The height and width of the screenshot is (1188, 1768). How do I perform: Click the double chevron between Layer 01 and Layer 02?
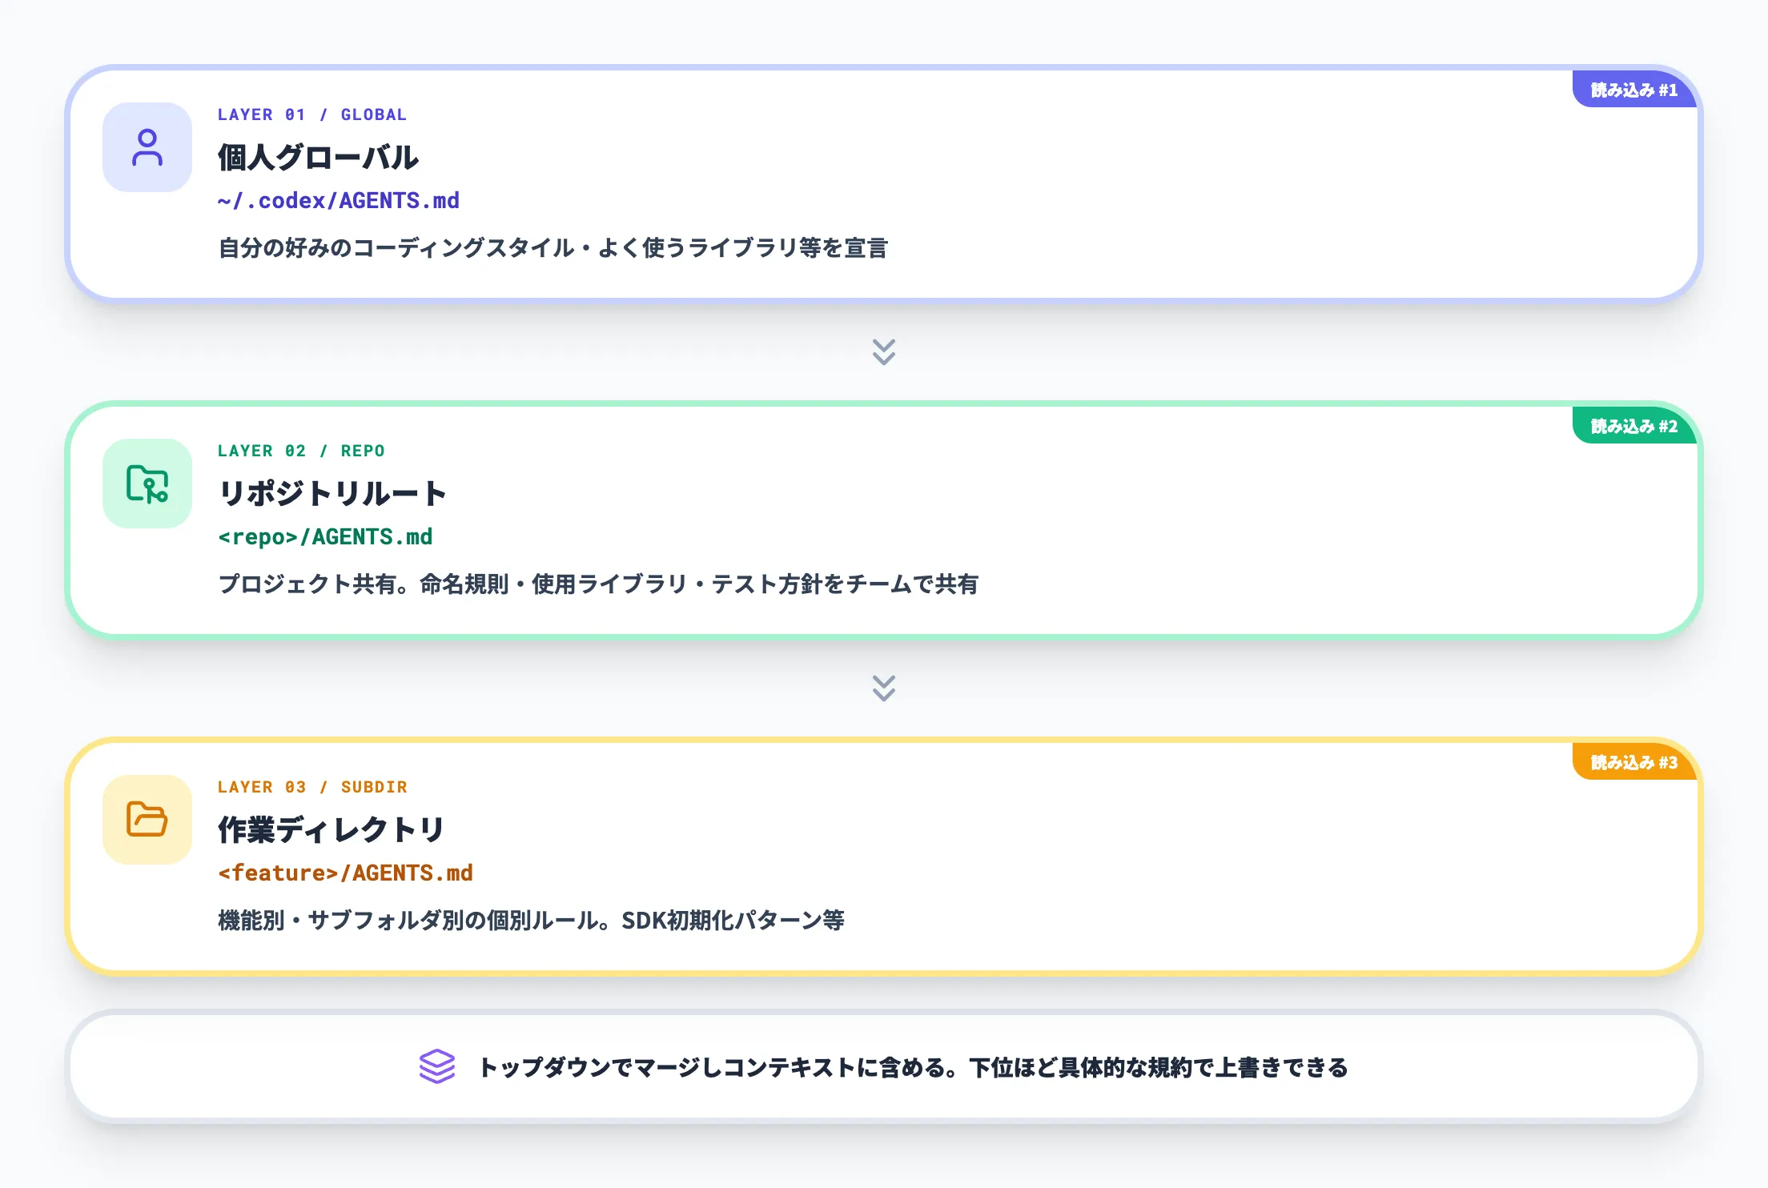pos(884,351)
